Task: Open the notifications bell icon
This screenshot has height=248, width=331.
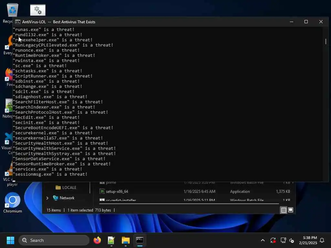Action: pyautogui.click(x=322, y=240)
